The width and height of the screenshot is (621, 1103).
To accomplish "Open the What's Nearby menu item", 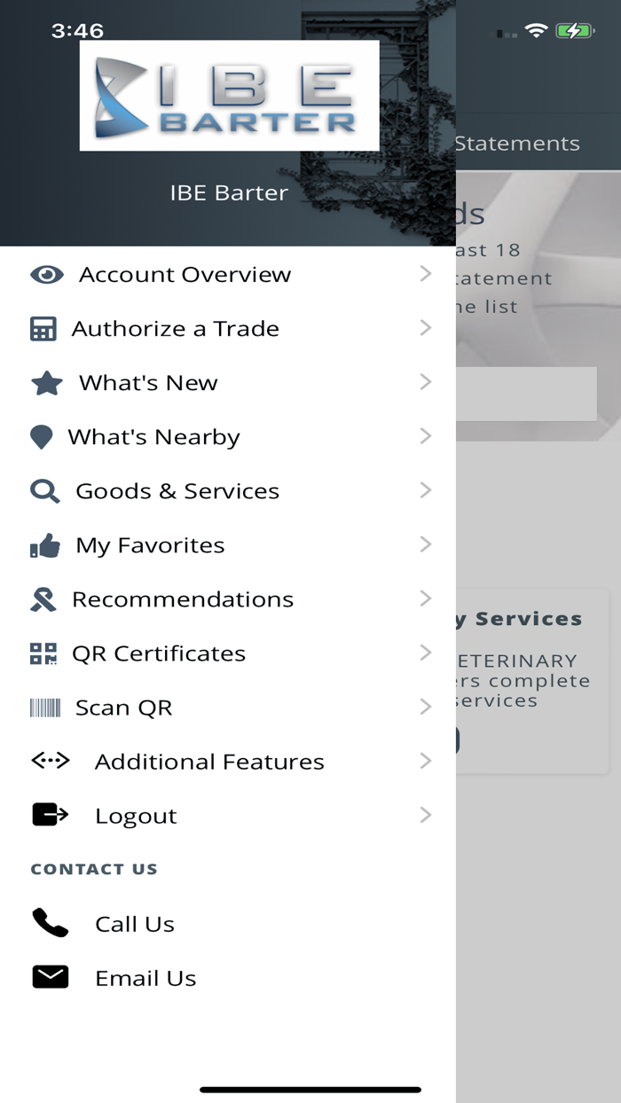I will click(154, 437).
